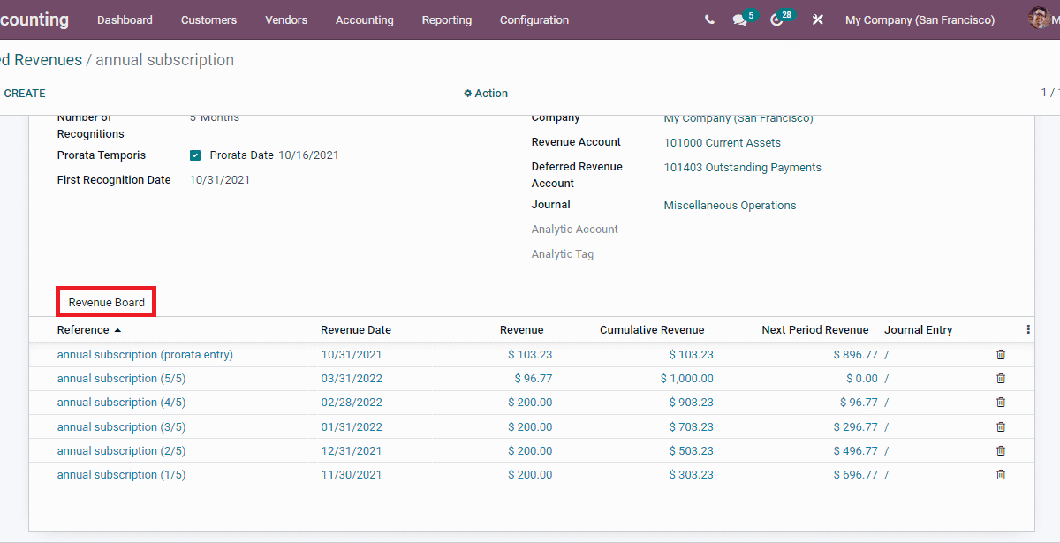1060x543 pixels.
Task: Delete annual subscription (5/5) line
Action: click(x=1001, y=378)
